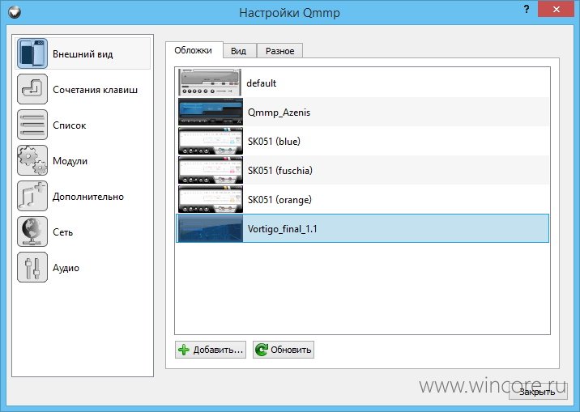The image size is (580, 412).
Task: Click the Добавить... button
Action: [x=211, y=350]
